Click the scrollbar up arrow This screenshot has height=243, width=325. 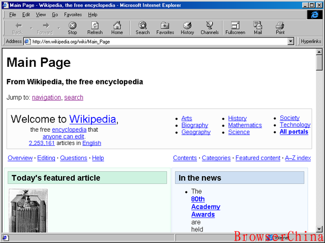(x=319, y=52)
